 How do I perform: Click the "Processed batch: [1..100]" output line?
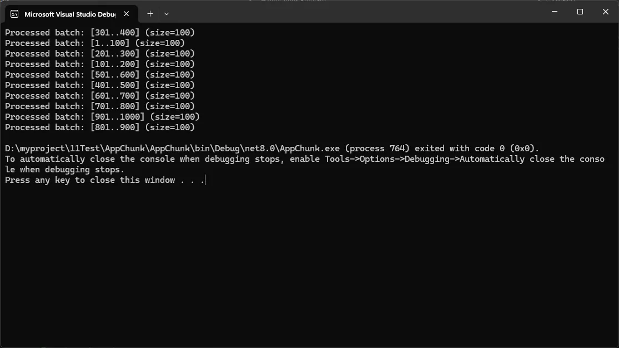95,43
